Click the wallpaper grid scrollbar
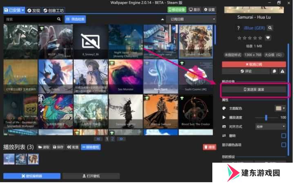 click(215, 35)
